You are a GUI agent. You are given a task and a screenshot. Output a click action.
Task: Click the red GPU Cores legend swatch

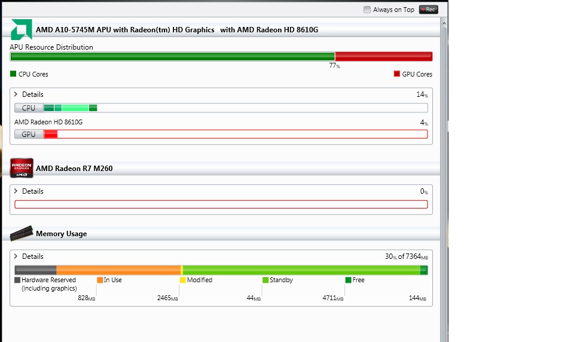pyautogui.click(x=397, y=74)
